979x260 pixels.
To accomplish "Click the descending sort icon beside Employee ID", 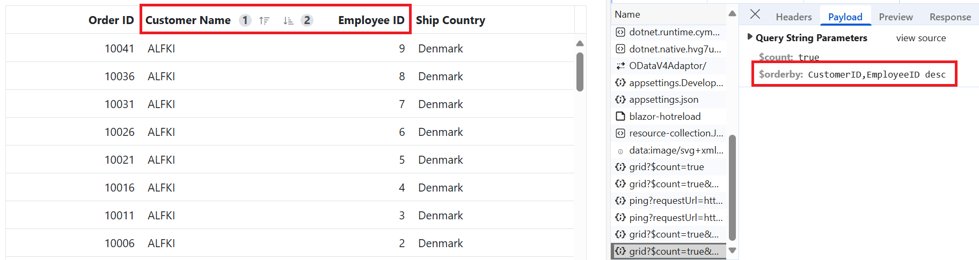I will 288,21.
